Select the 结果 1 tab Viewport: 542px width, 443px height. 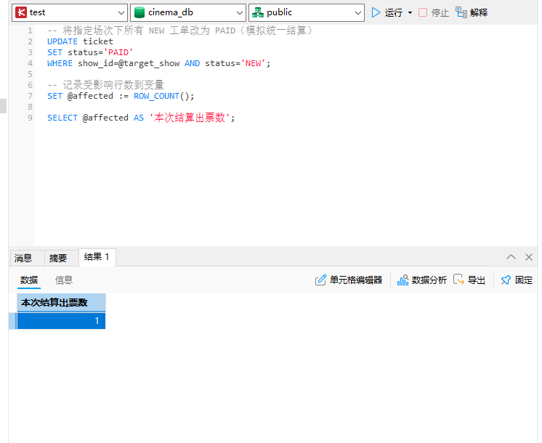97,257
